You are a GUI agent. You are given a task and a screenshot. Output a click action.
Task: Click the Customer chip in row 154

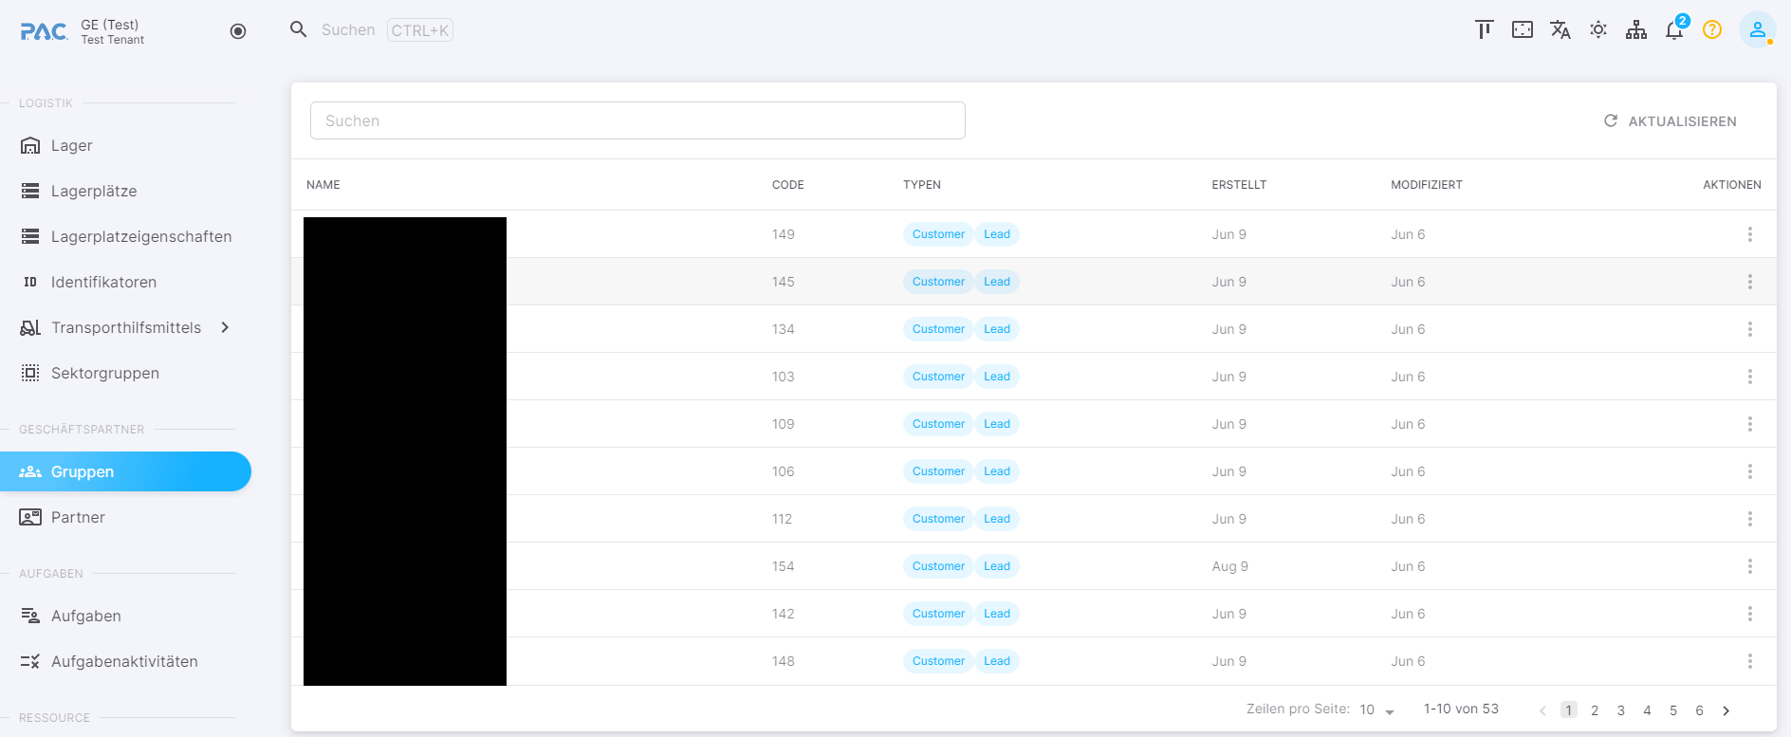click(x=938, y=566)
